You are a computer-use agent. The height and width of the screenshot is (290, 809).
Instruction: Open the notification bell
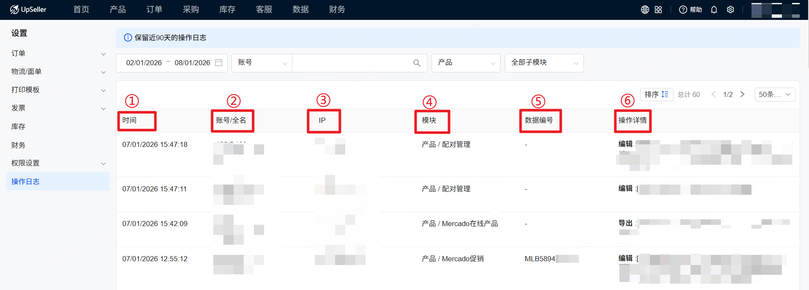(x=714, y=10)
